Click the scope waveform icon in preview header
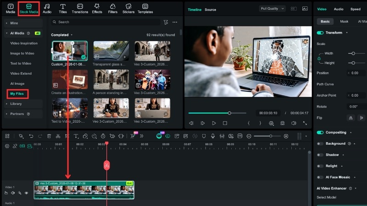The width and height of the screenshot is (367, 206). tap(305, 9)
